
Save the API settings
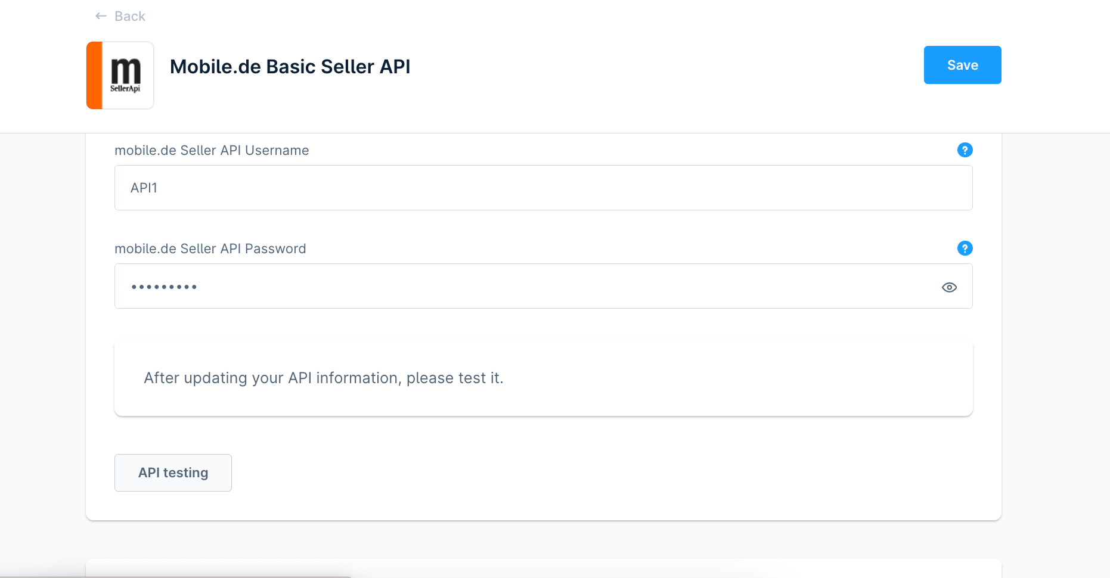coord(962,65)
